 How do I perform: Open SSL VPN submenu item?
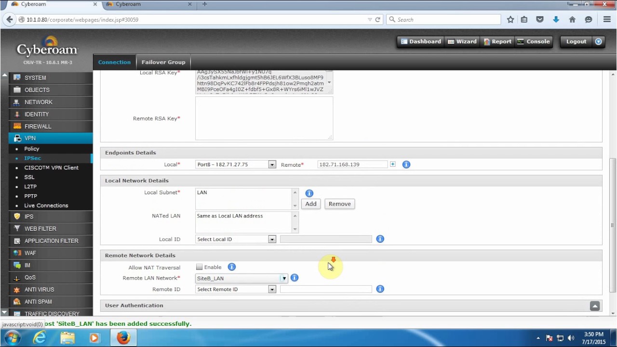pyautogui.click(x=29, y=177)
